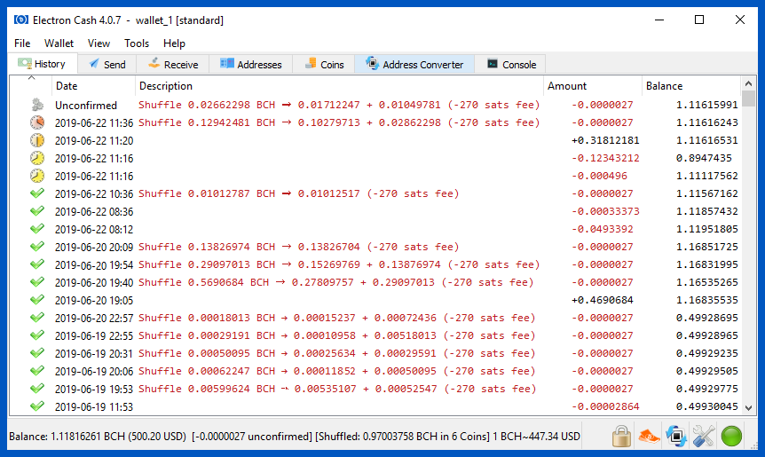Click the Unconfirmed transaction status icon

click(37, 105)
